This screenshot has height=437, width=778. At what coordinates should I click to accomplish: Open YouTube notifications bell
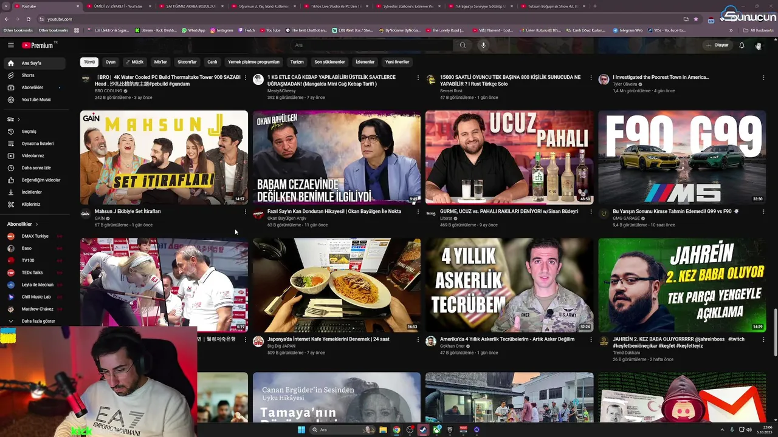[742, 45]
